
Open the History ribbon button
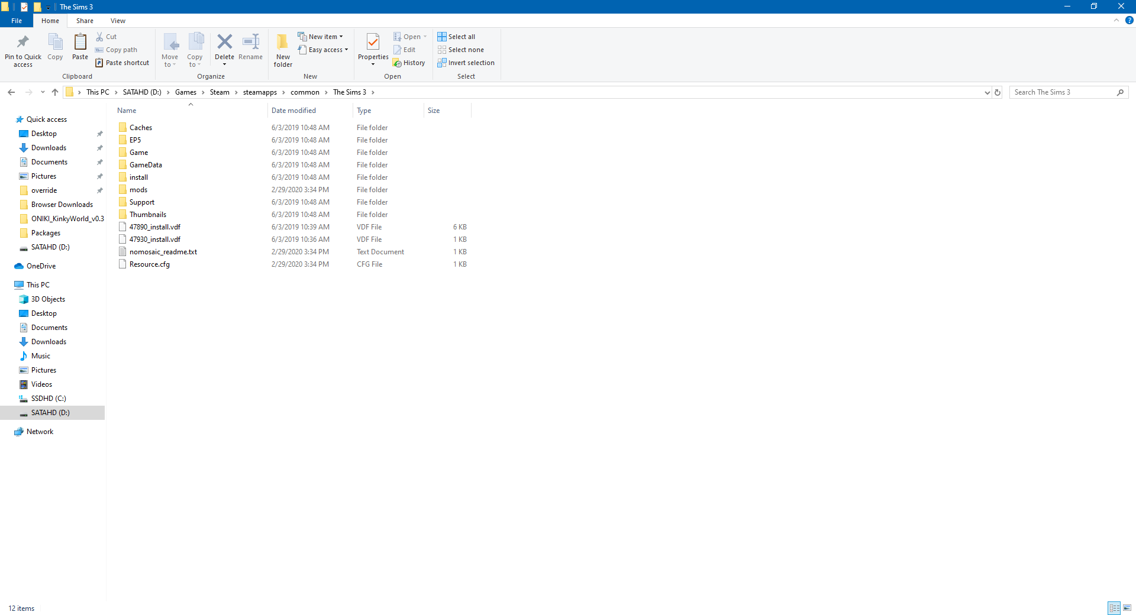(x=409, y=63)
